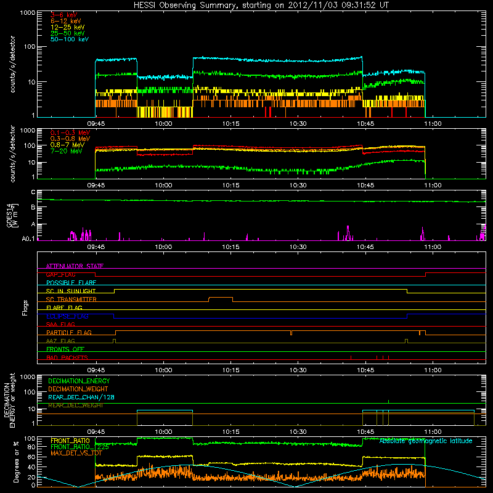Screen dimensions: 493x493
Task: Select the 0.1-0.3 MeV legend label
Action: tap(70, 132)
